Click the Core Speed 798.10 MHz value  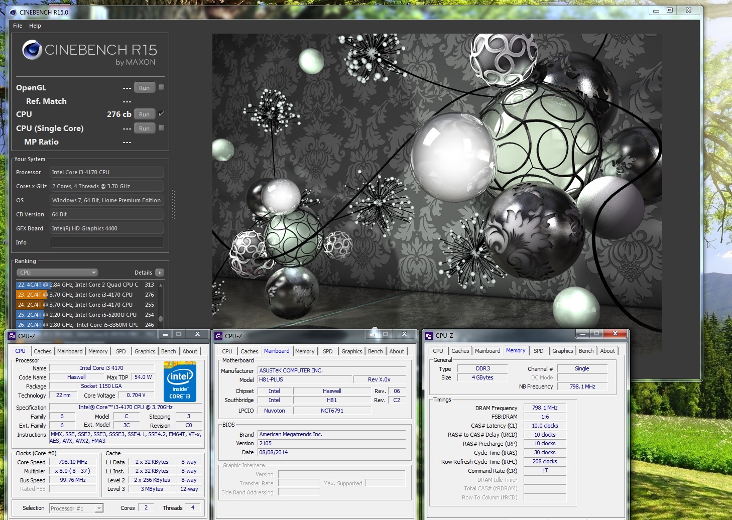coord(73,462)
